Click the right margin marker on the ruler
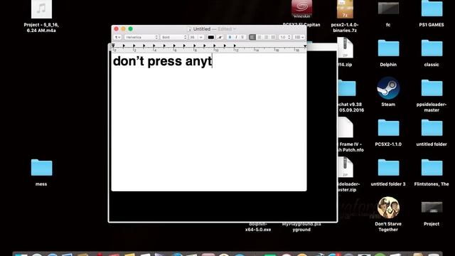 click(x=305, y=46)
